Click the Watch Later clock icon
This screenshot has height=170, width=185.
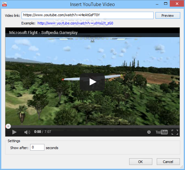(149, 132)
